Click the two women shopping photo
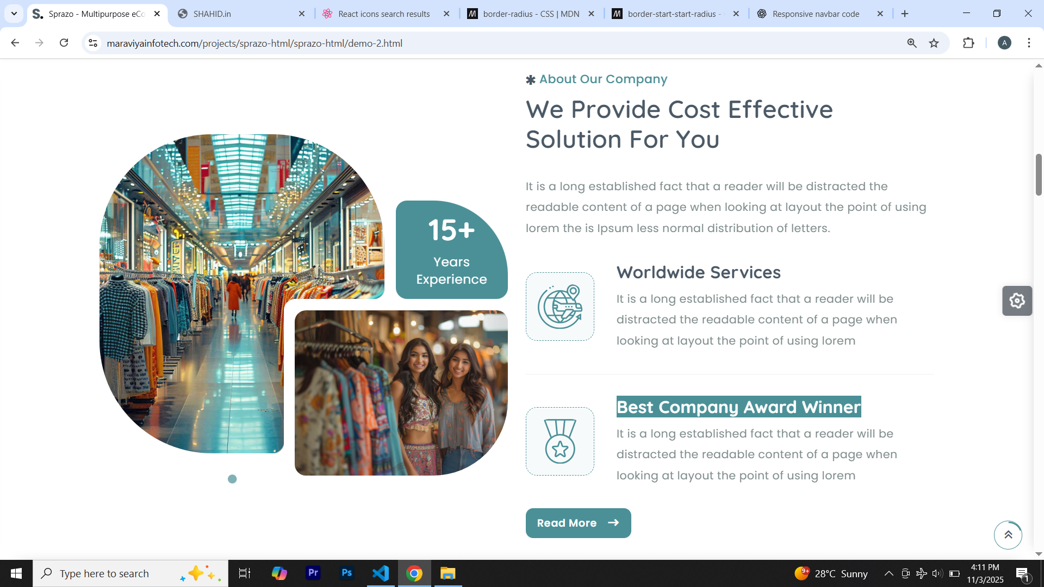Screen dimensions: 1044x587 click(401, 392)
